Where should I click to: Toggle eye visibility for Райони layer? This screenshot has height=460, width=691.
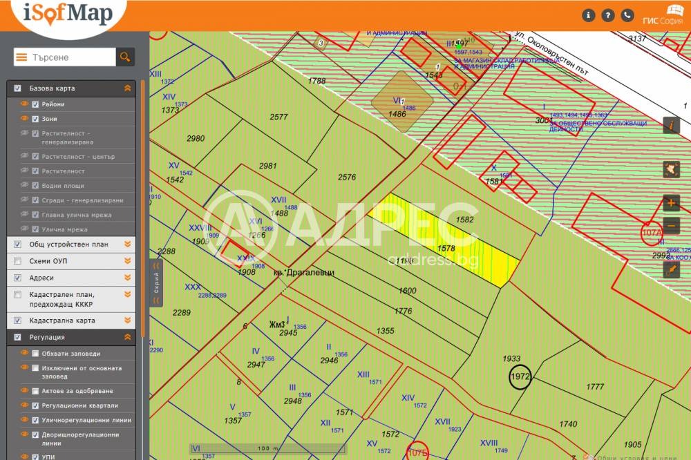pos(24,104)
